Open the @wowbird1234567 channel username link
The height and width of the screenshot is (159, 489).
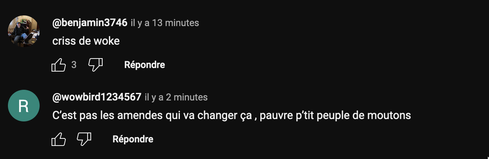[97, 97]
